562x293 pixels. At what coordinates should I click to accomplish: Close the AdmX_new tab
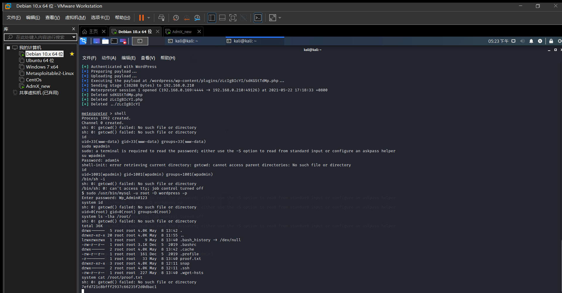click(199, 31)
